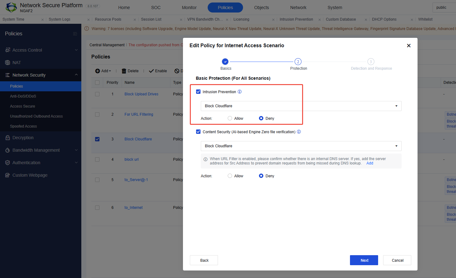This screenshot has width=456, height=278.
Task: Open the public user dropdown
Action: pyautogui.click(x=444, y=8)
